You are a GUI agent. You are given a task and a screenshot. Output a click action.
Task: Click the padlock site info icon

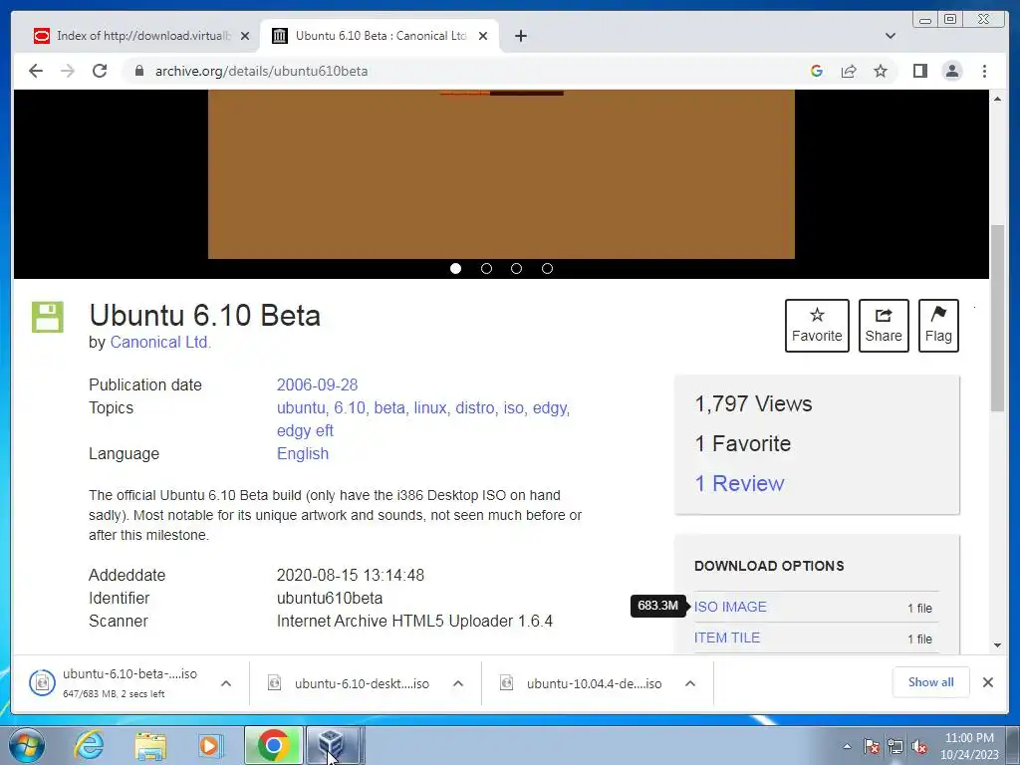tap(138, 71)
